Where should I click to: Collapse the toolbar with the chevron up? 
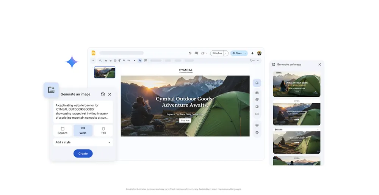[x=258, y=61]
